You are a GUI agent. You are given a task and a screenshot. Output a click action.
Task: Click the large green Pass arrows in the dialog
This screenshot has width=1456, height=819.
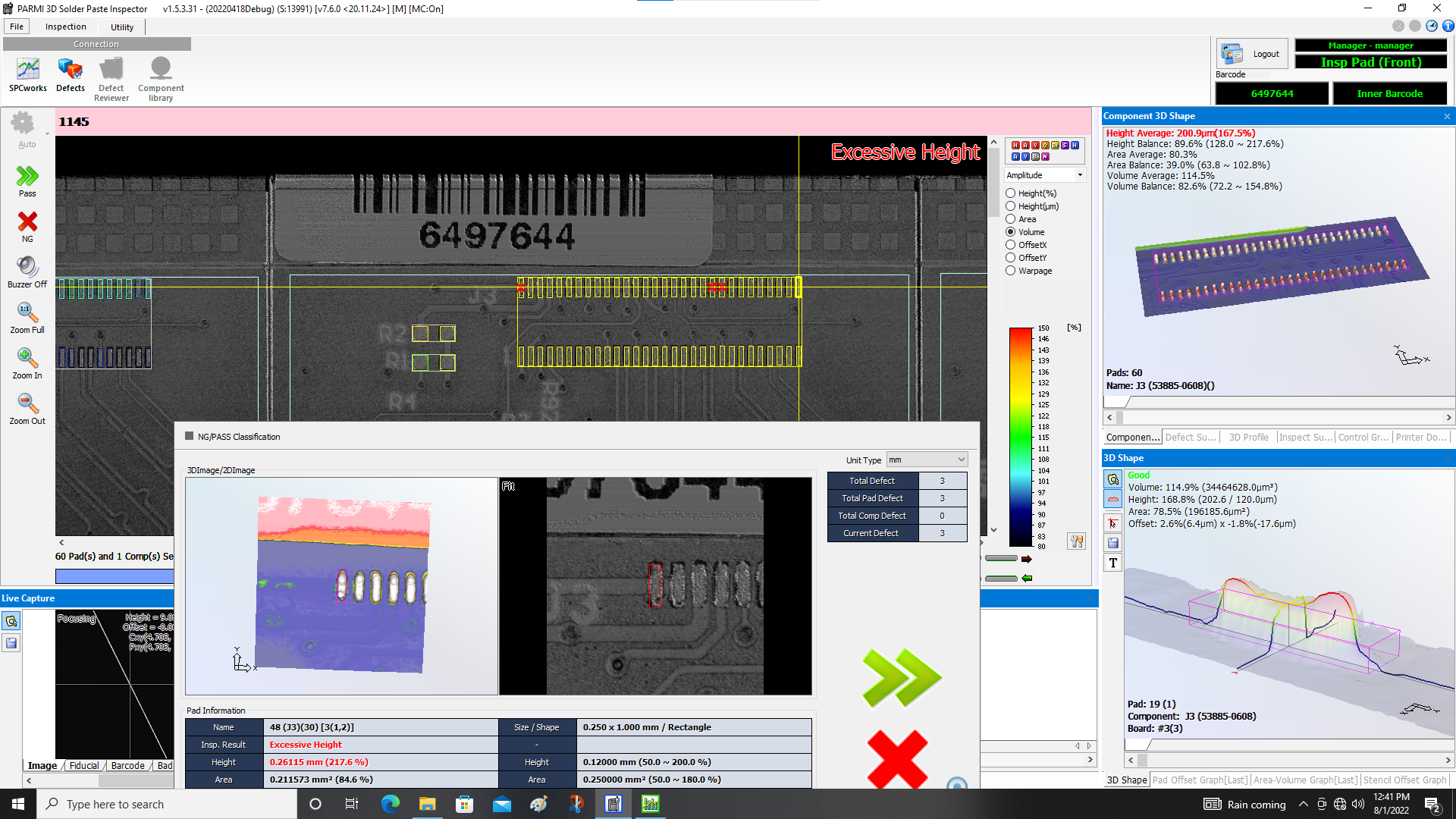tap(901, 677)
